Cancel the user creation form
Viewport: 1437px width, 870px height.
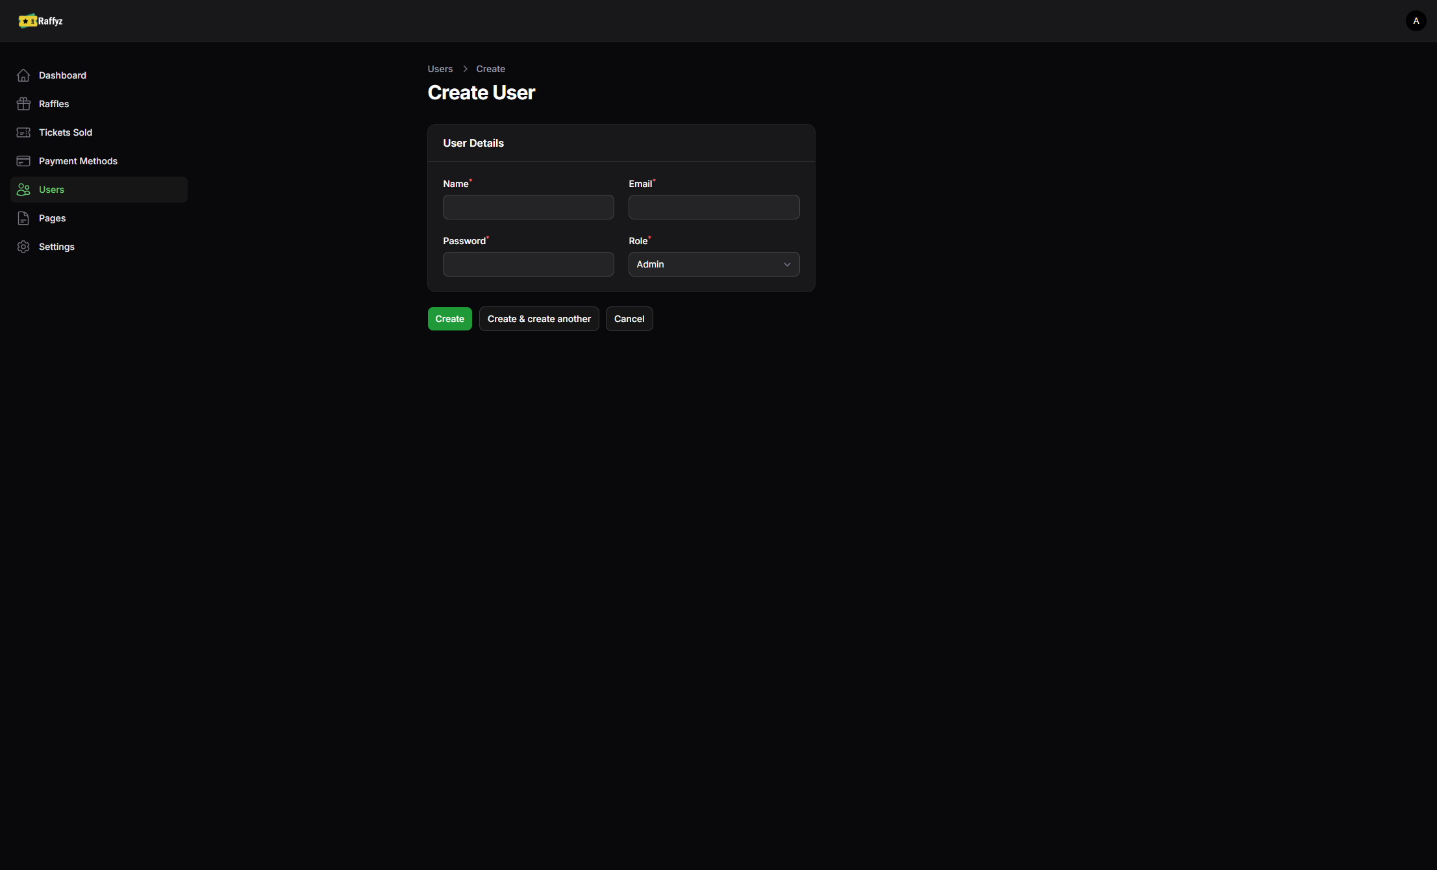click(x=629, y=319)
